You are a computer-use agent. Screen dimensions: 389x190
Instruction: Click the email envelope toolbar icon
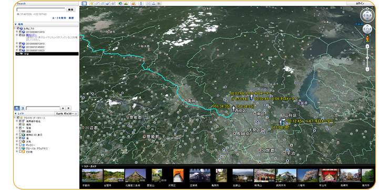point(148,4)
